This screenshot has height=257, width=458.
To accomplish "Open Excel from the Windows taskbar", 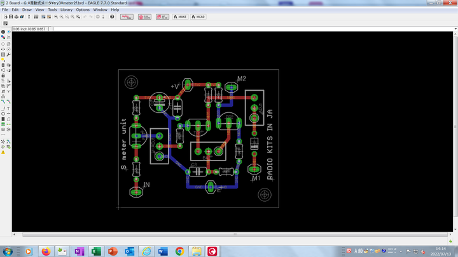I will click(97, 251).
